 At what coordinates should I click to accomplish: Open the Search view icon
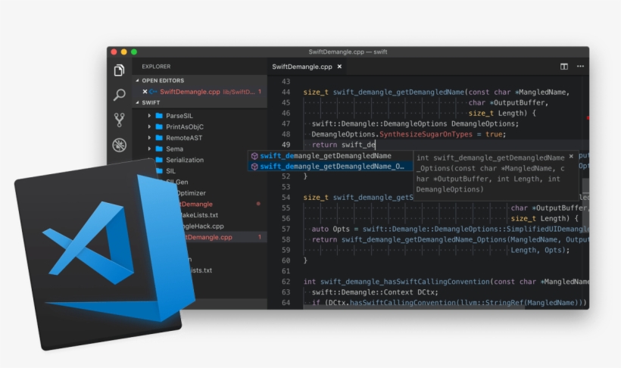[x=119, y=95]
